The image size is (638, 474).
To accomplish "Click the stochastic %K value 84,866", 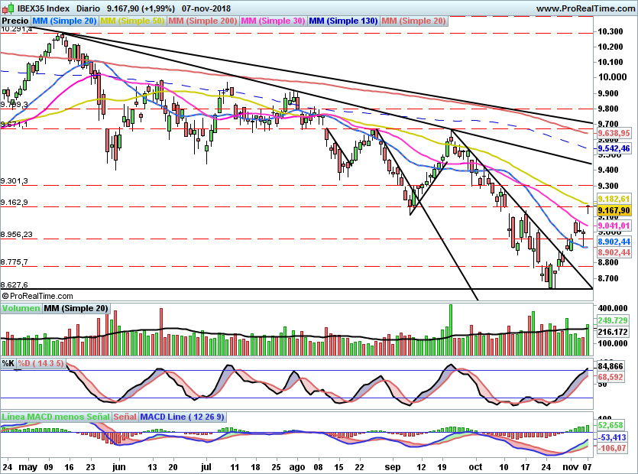I will point(610,366).
